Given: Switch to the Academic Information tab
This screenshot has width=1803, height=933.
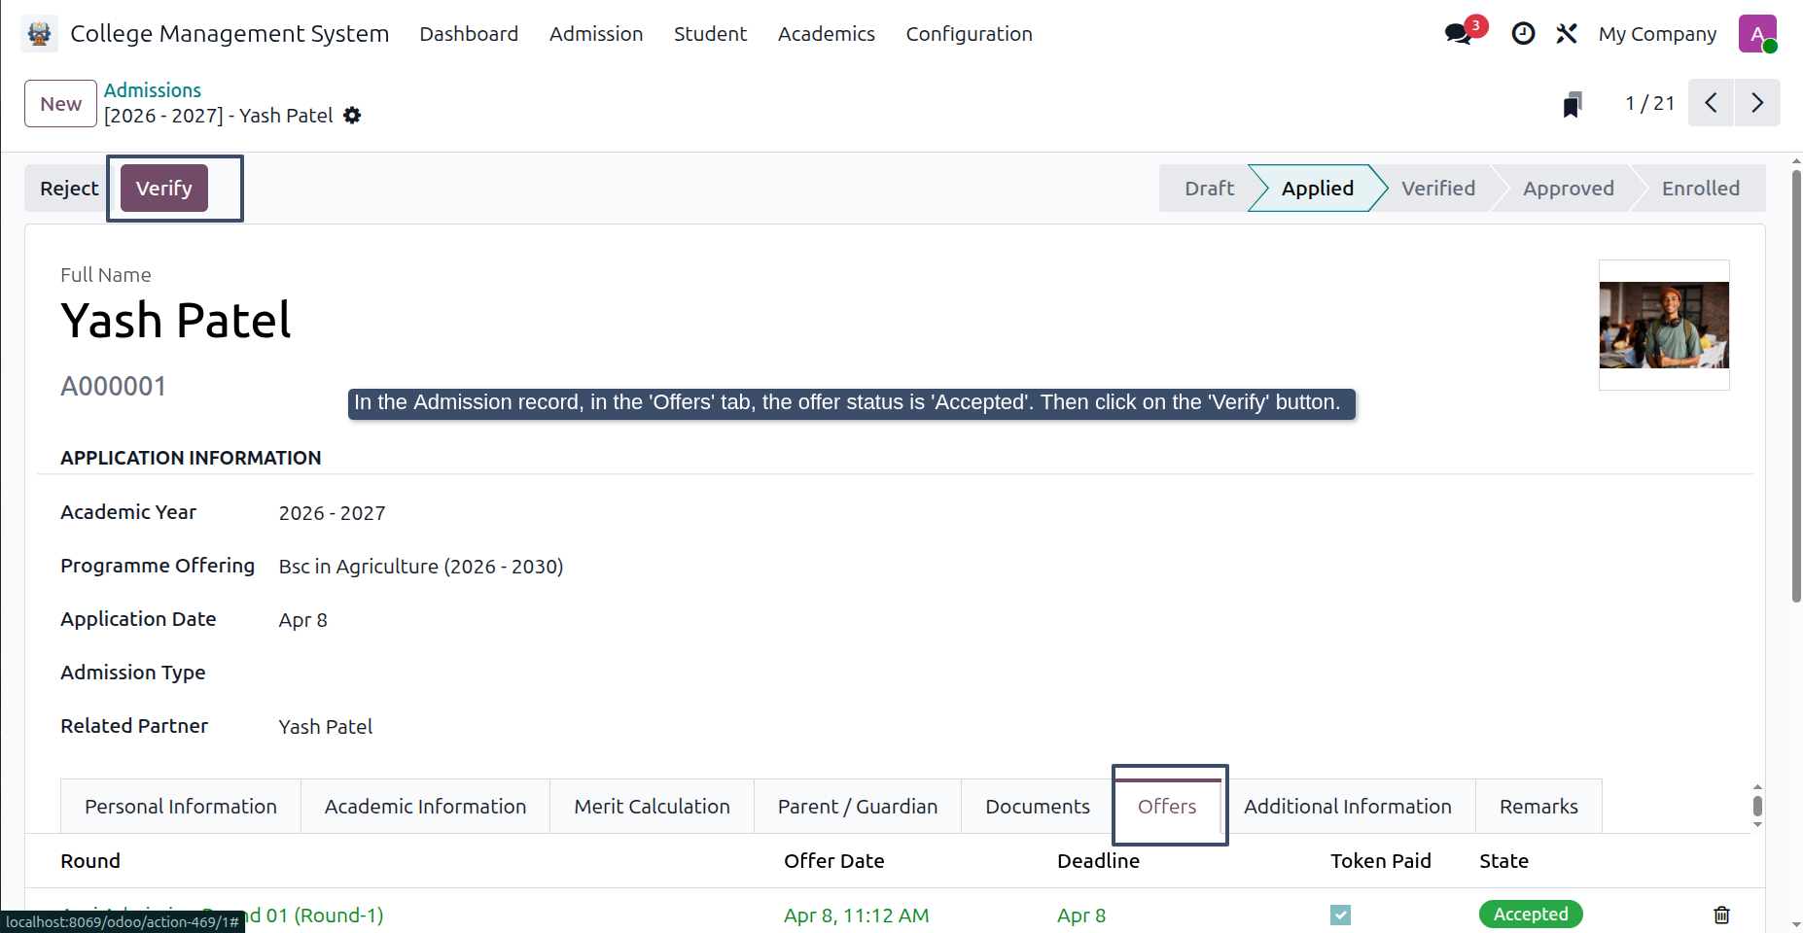Looking at the screenshot, I should 425,807.
